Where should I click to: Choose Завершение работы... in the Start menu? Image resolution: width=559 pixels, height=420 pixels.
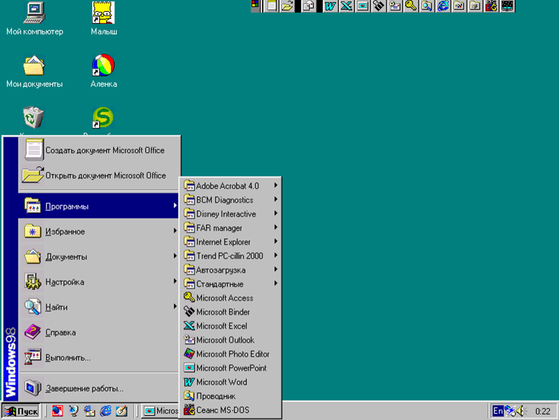click(99, 388)
